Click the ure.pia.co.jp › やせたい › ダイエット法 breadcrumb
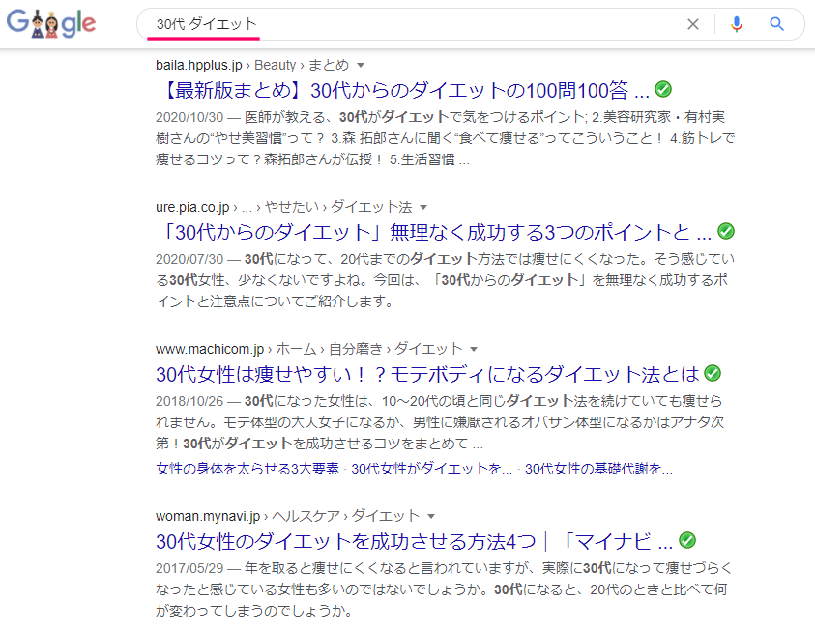This screenshot has width=815, height=632. pyautogui.click(x=284, y=207)
